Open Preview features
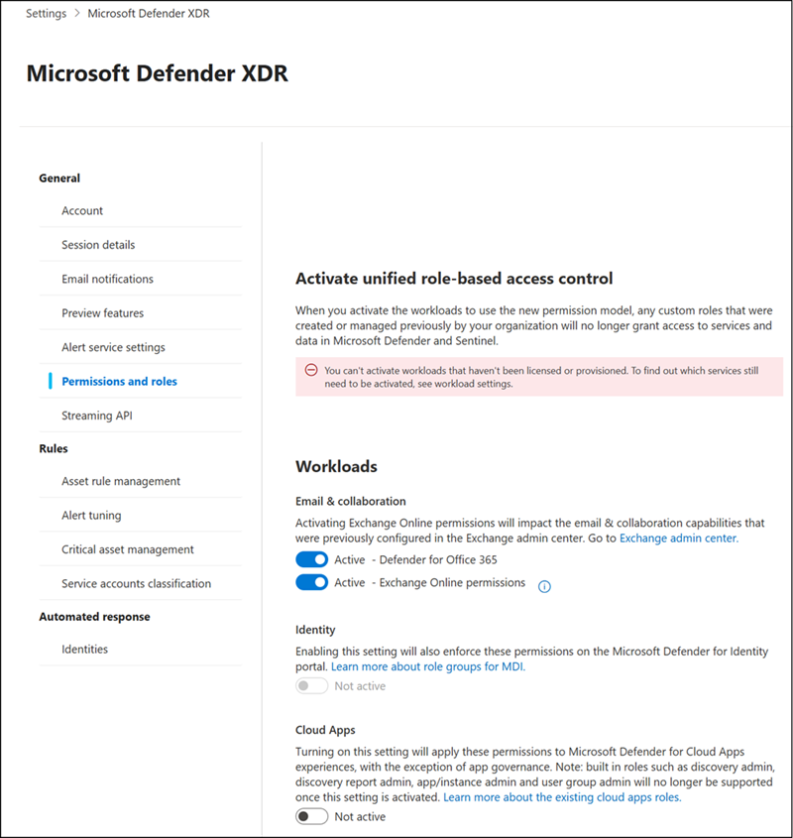The height and width of the screenshot is (838, 793). point(100,312)
